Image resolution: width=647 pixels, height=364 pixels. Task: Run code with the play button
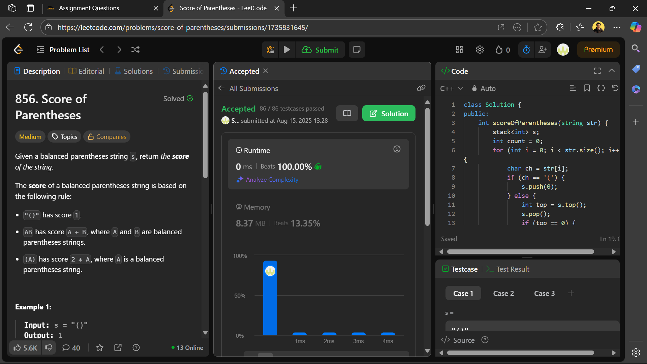pos(286,50)
